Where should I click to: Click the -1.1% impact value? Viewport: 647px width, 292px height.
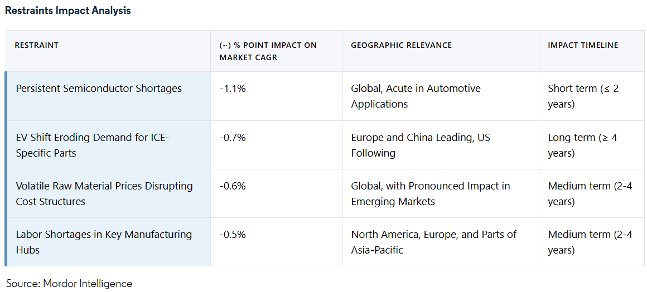[x=233, y=89]
